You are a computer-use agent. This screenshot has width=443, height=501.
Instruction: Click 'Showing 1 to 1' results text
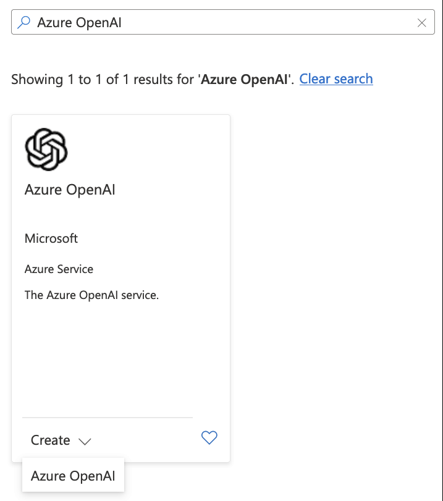pyautogui.click(x=56, y=79)
